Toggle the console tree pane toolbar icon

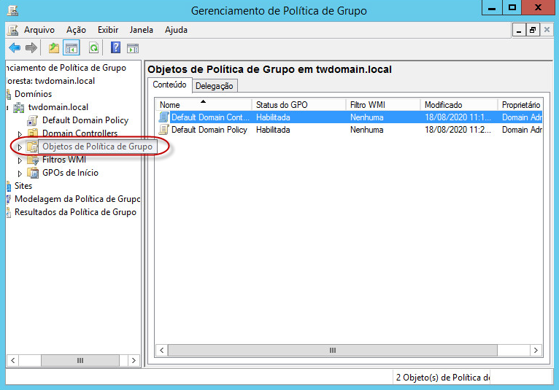(72, 47)
